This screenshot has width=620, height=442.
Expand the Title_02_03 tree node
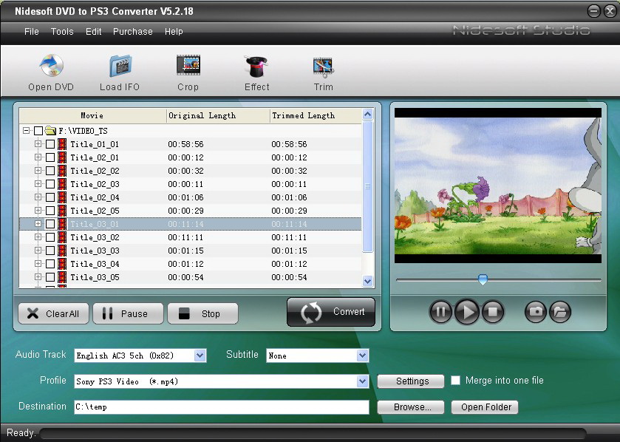click(38, 184)
